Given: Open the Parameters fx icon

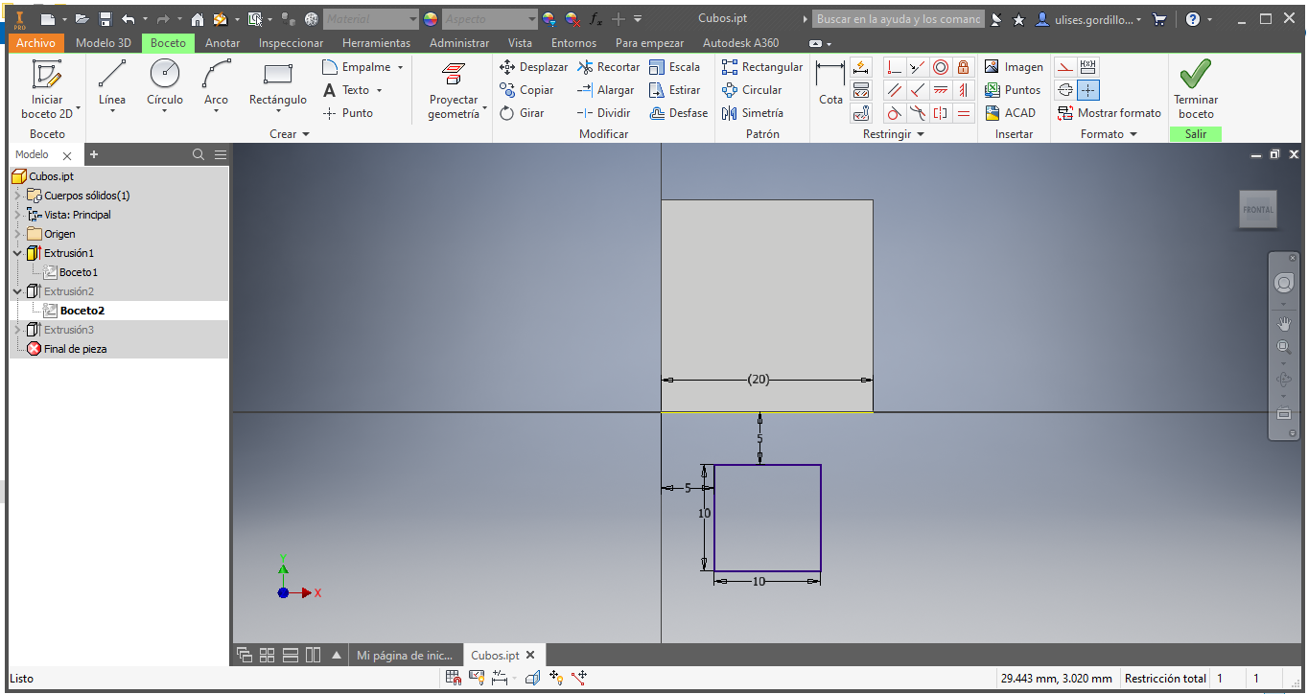Looking at the screenshot, I should pyautogui.click(x=596, y=19).
